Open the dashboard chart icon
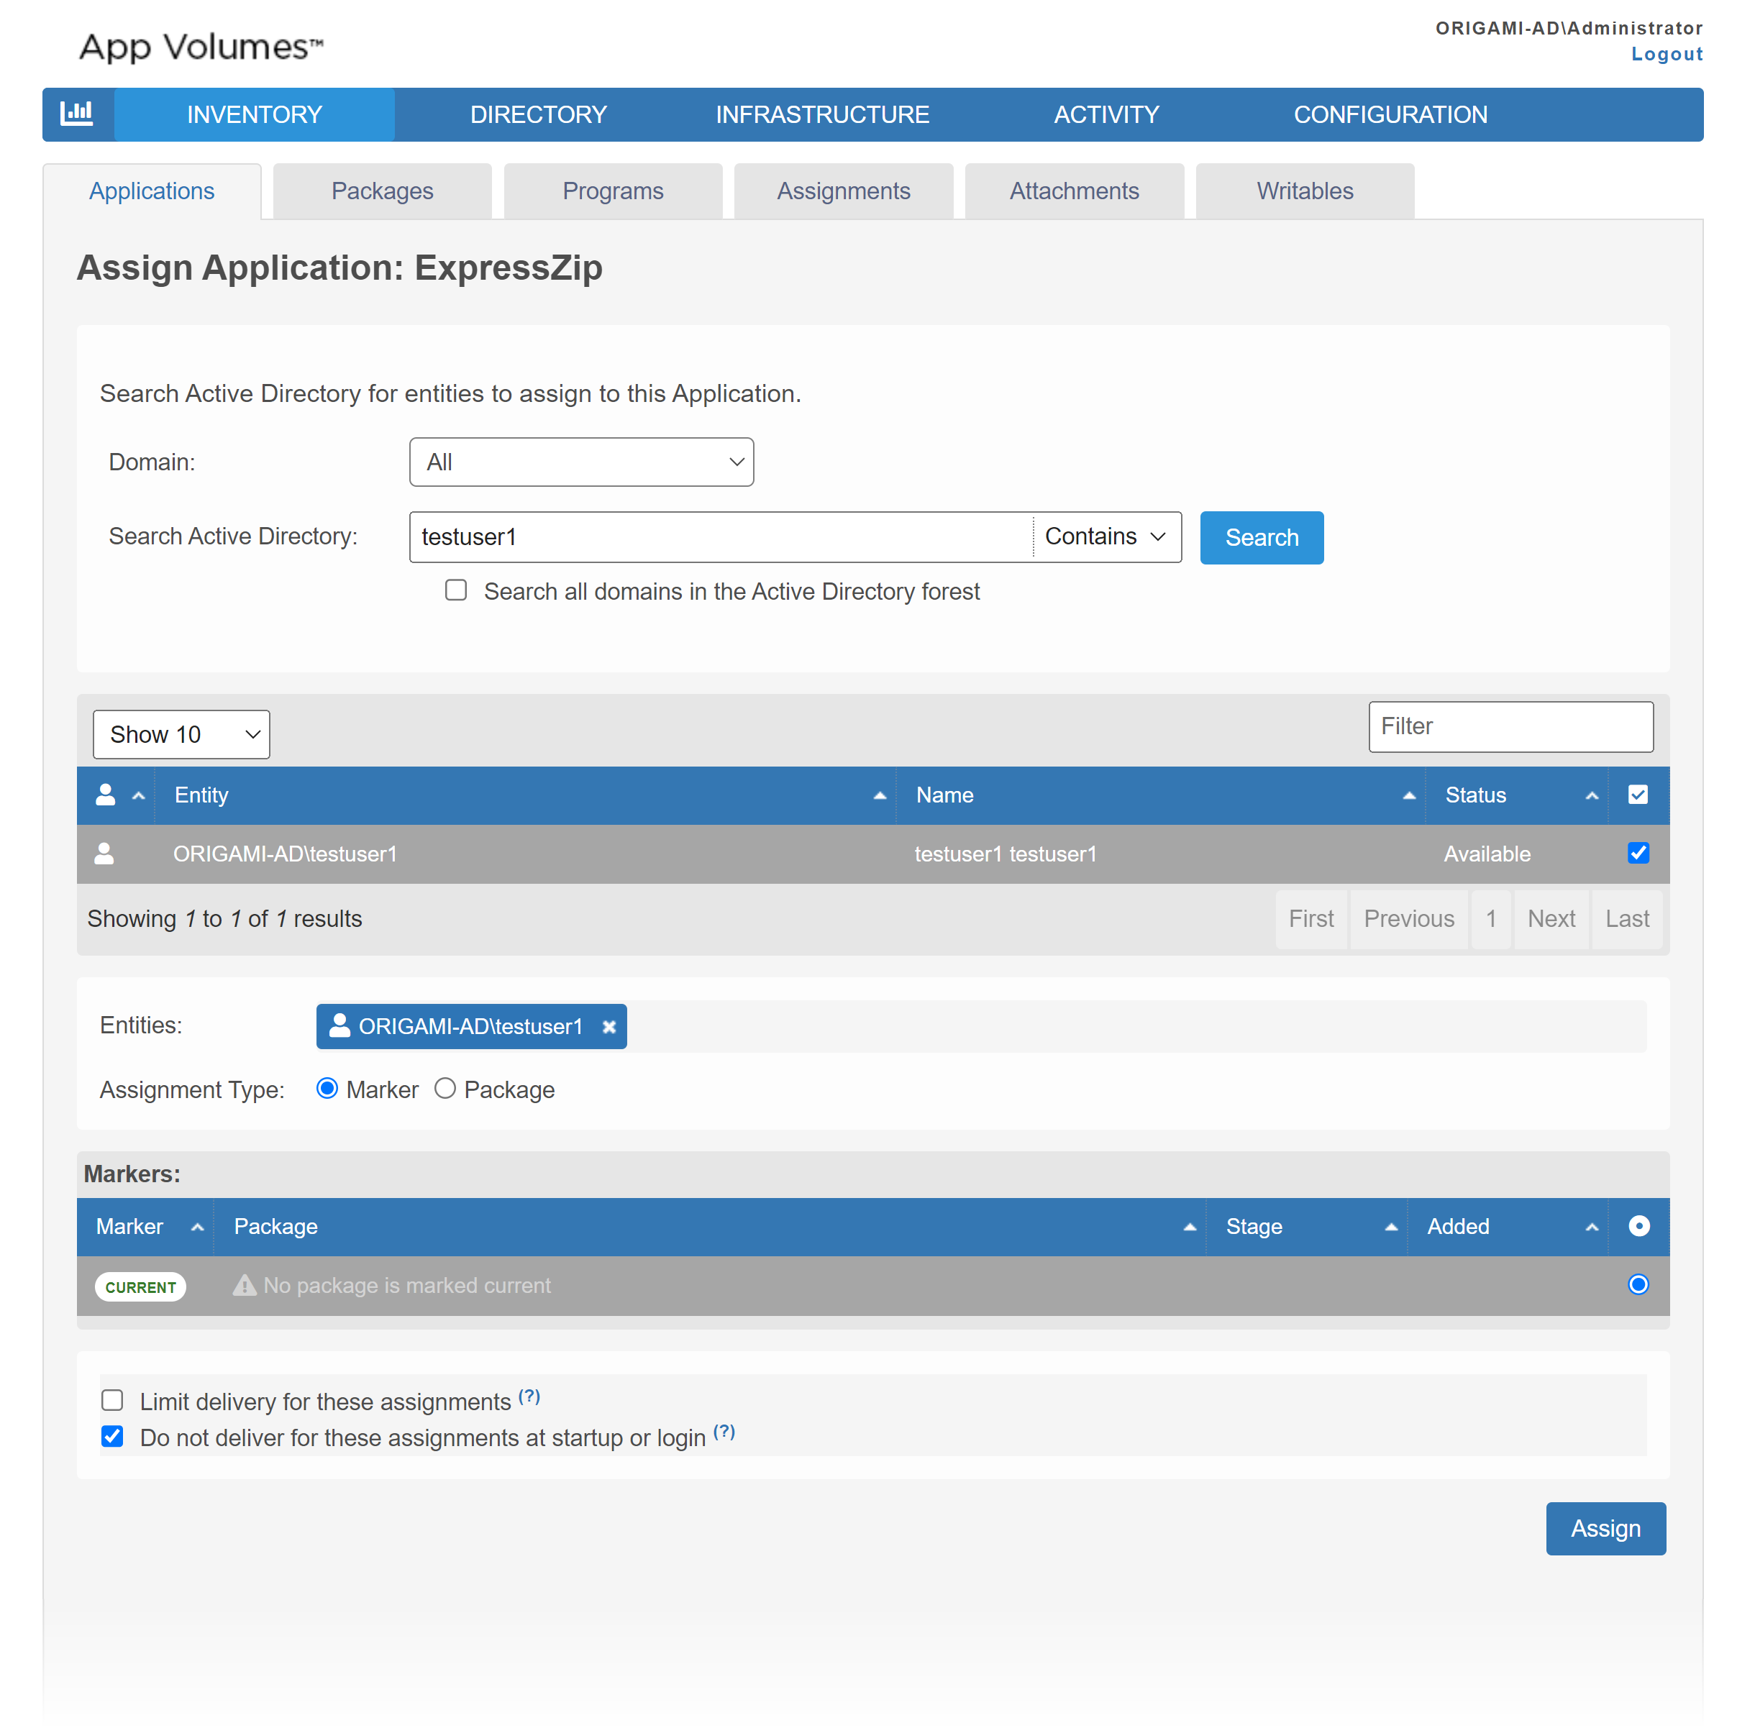The width and height of the screenshot is (1755, 1728). pyautogui.click(x=77, y=114)
